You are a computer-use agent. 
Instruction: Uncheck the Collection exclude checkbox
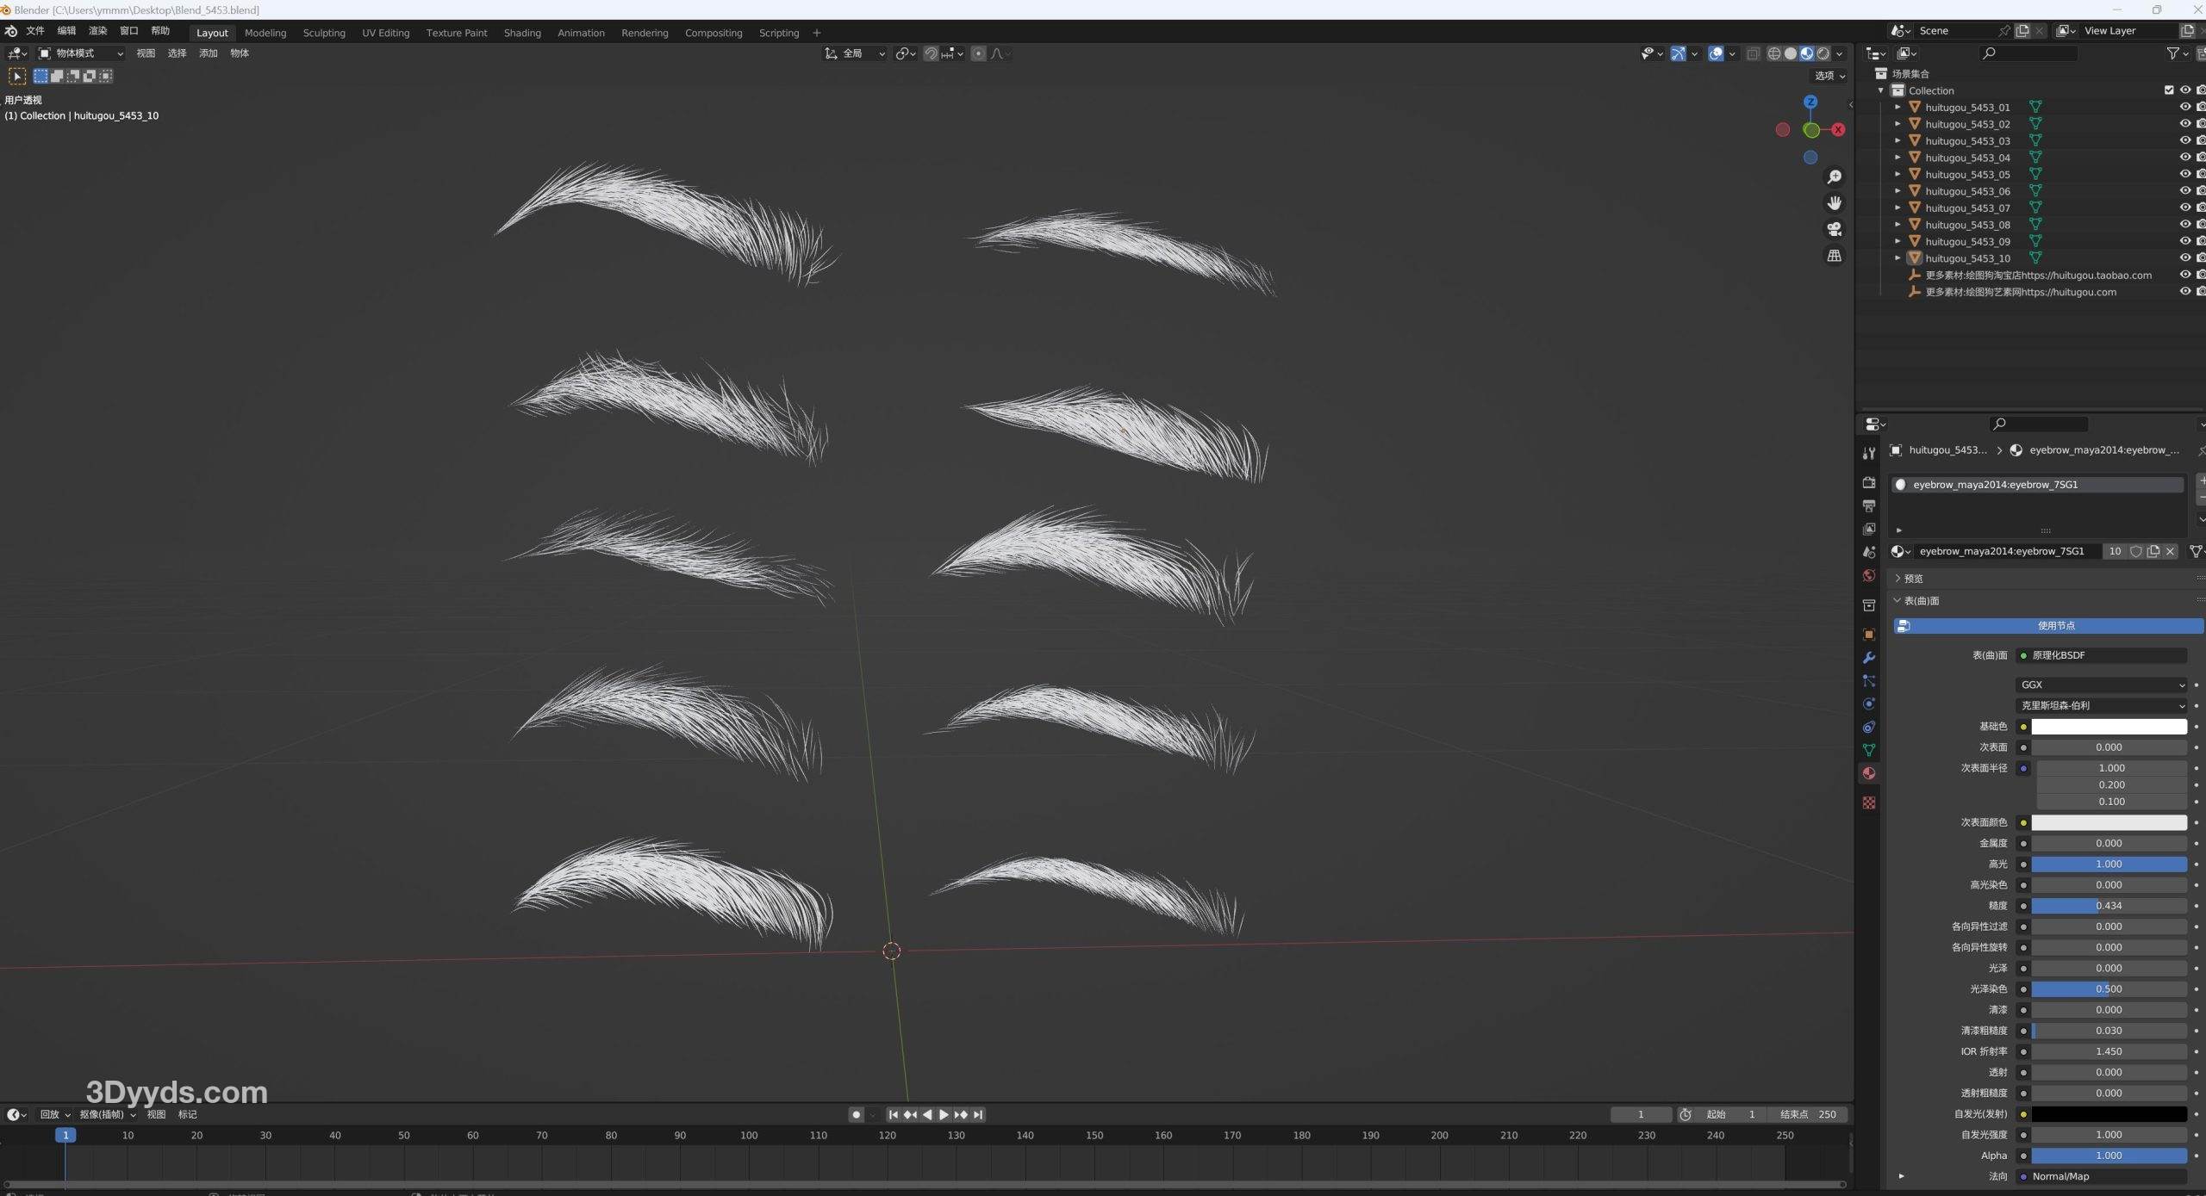point(2168,90)
